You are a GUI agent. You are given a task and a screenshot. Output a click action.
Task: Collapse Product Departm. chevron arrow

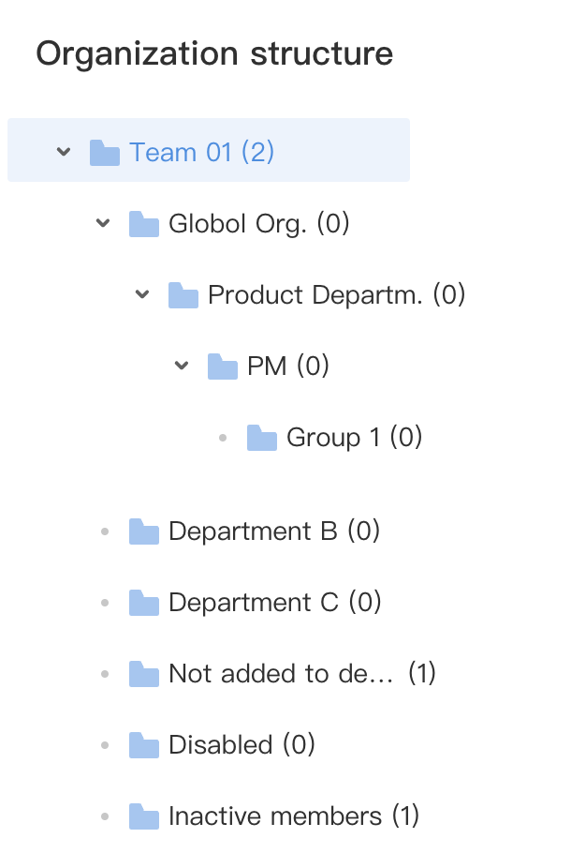pyautogui.click(x=141, y=294)
